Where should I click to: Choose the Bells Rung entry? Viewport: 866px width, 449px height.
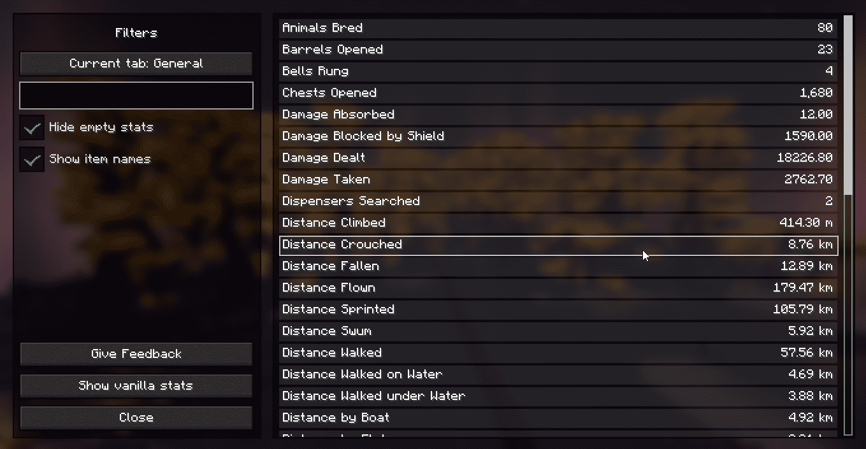[559, 71]
